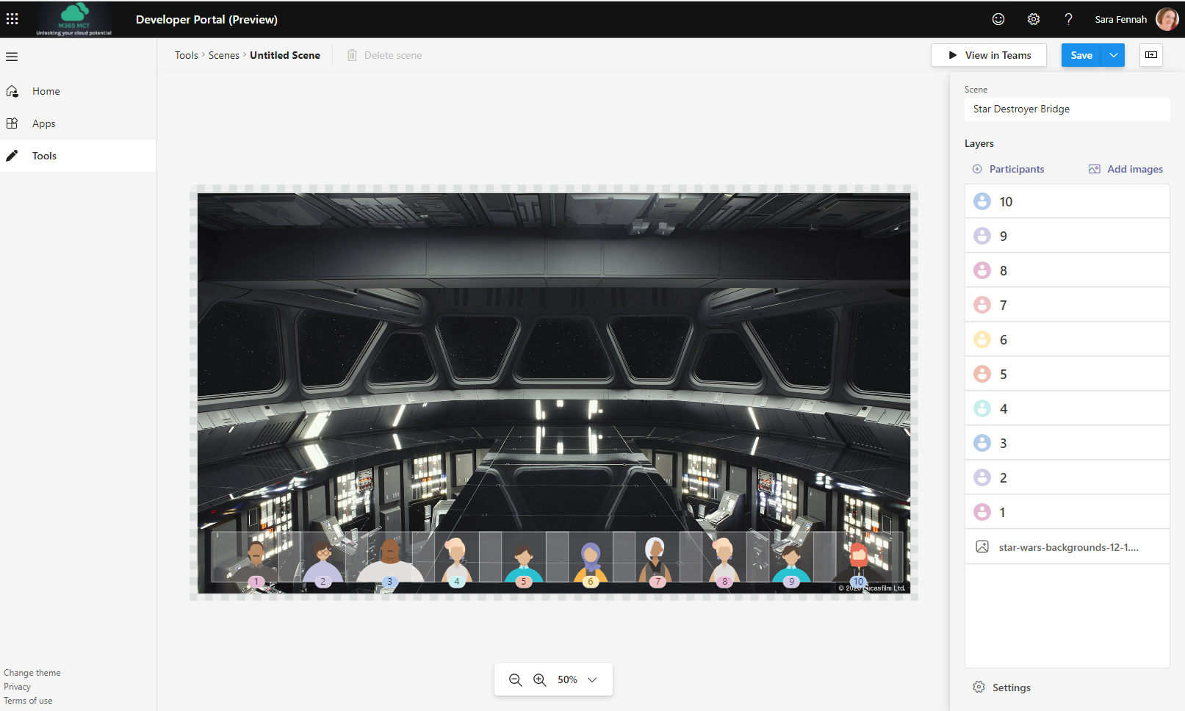Screen dimensions: 1185x711
Task: Click the zoom in magnifier icon
Action: pos(540,679)
